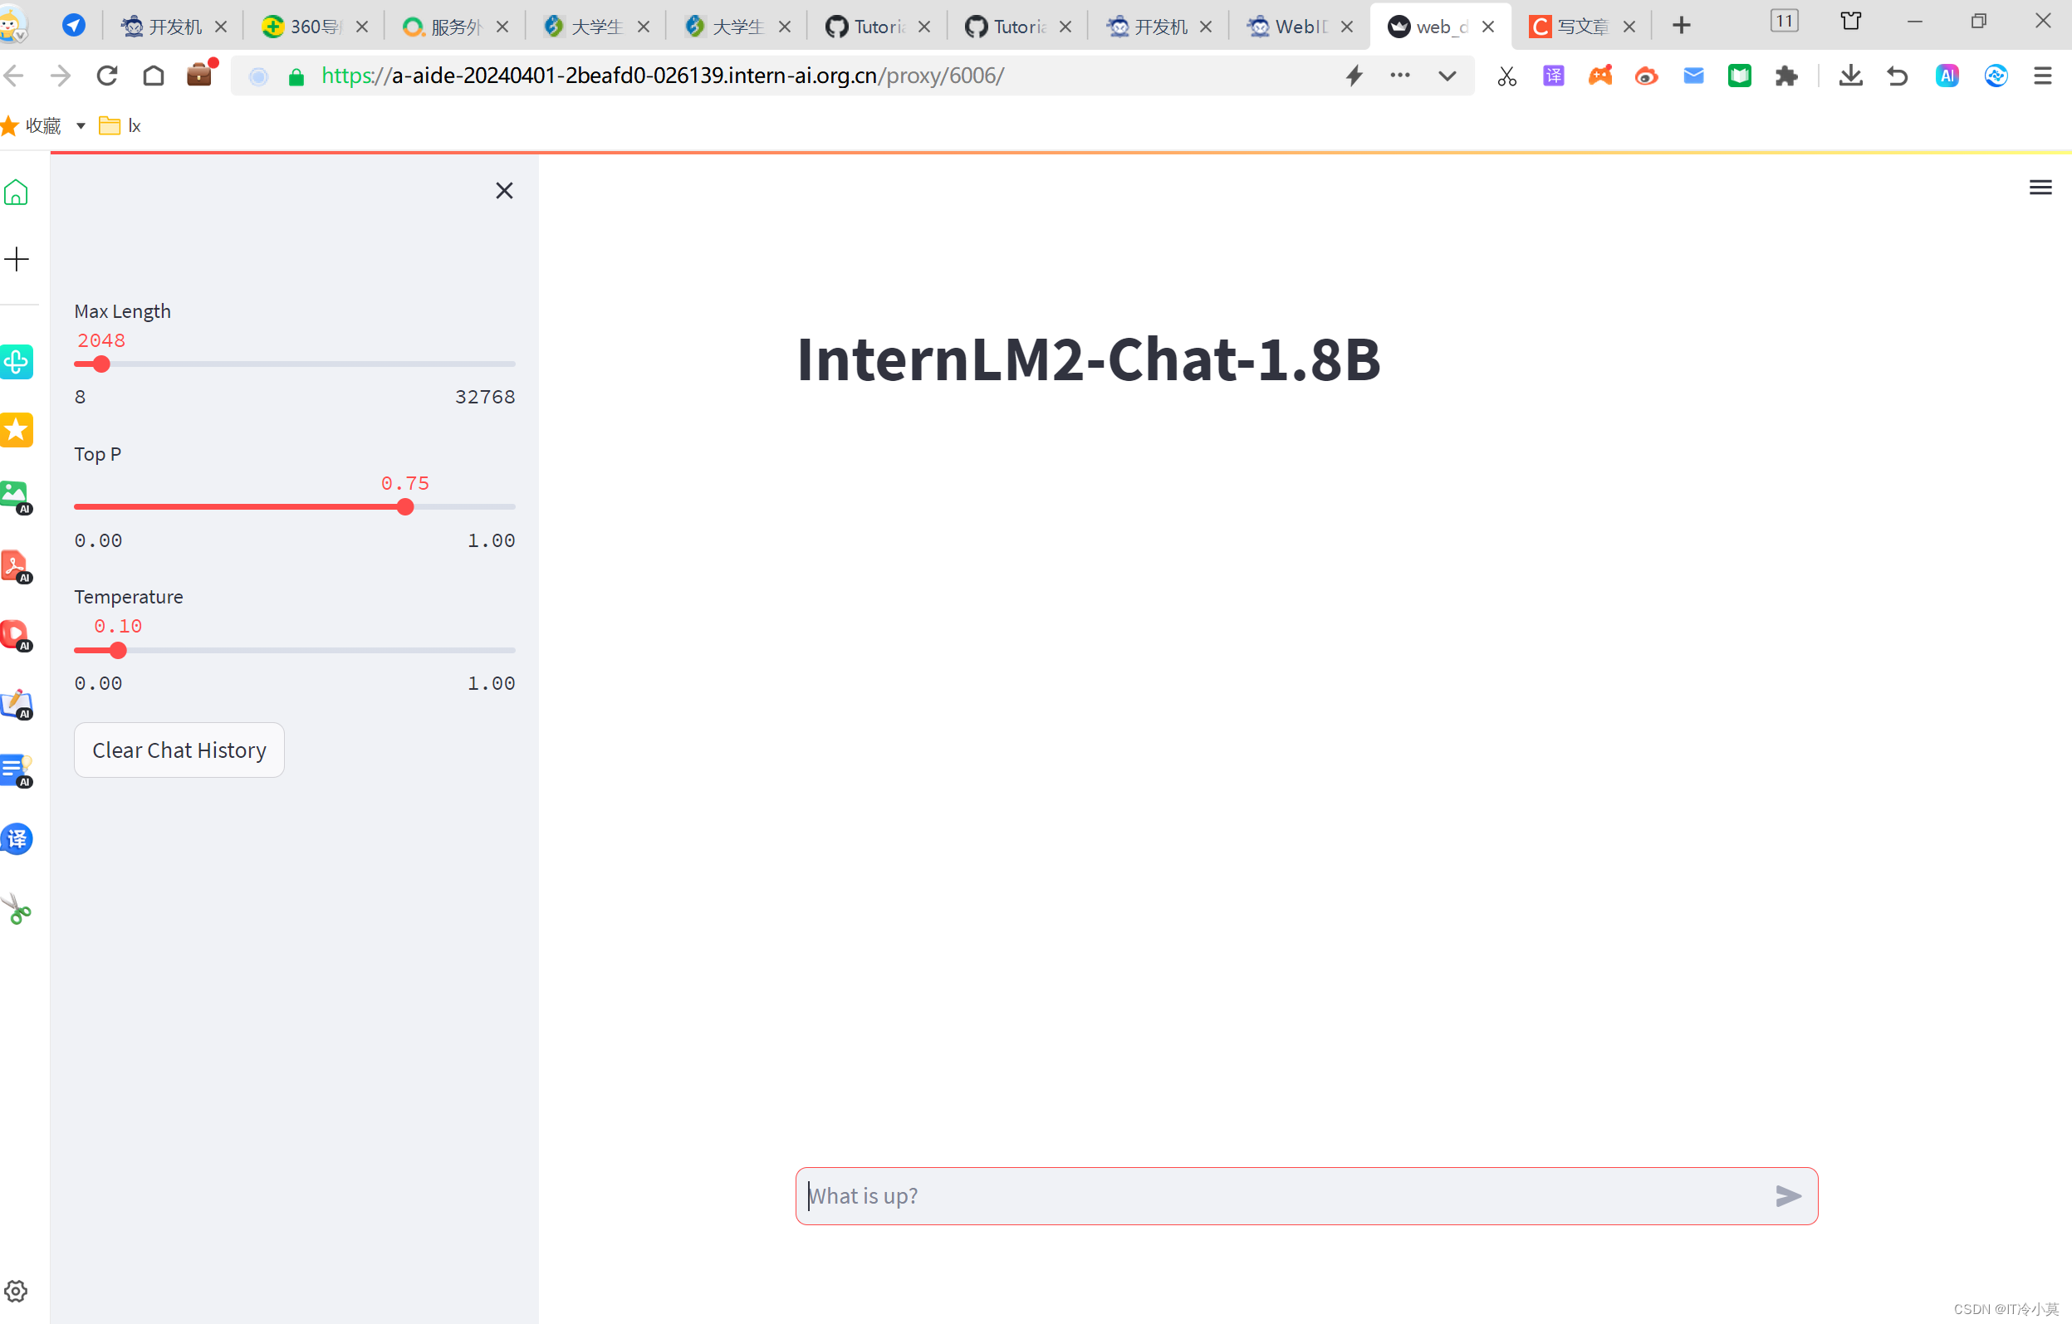This screenshot has width=2072, height=1324.
Task: Open the AI document summary sidebar icon
Action: click(x=17, y=771)
